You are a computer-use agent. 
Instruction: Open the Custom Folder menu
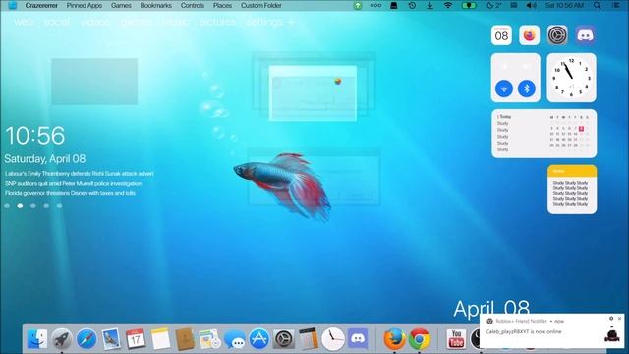point(261,6)
